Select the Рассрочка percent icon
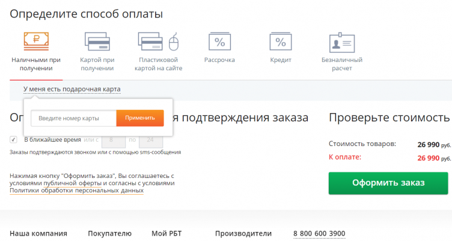Screen dimensions: 452x241 pos(219,41)
